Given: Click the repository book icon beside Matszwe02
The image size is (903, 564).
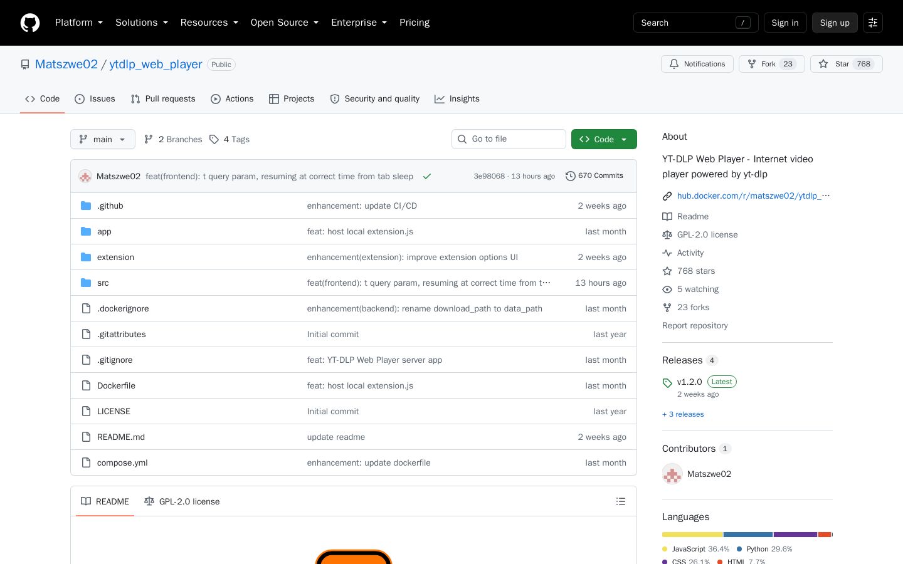Looking at the screenshot, I should [x=25, y=65].
